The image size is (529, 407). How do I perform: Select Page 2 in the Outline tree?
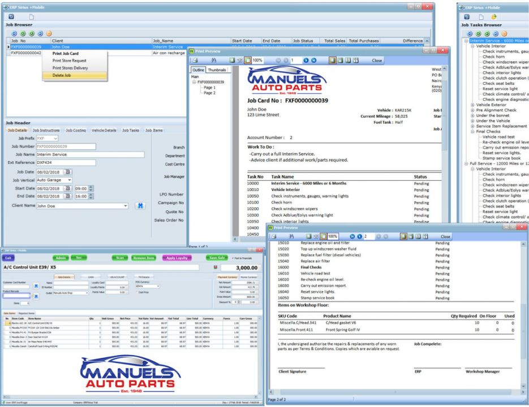(209, 93)
